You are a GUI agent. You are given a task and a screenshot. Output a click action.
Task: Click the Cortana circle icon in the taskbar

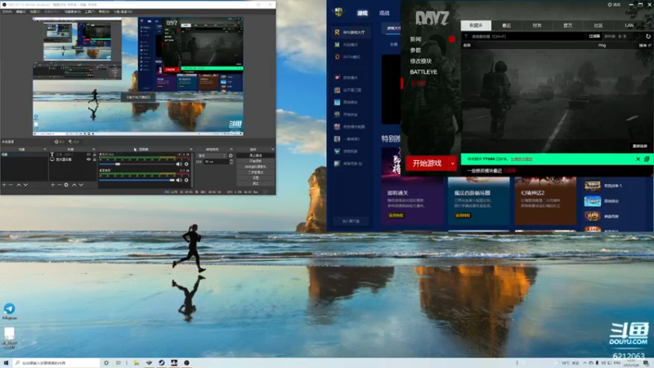tap(106, 363)
